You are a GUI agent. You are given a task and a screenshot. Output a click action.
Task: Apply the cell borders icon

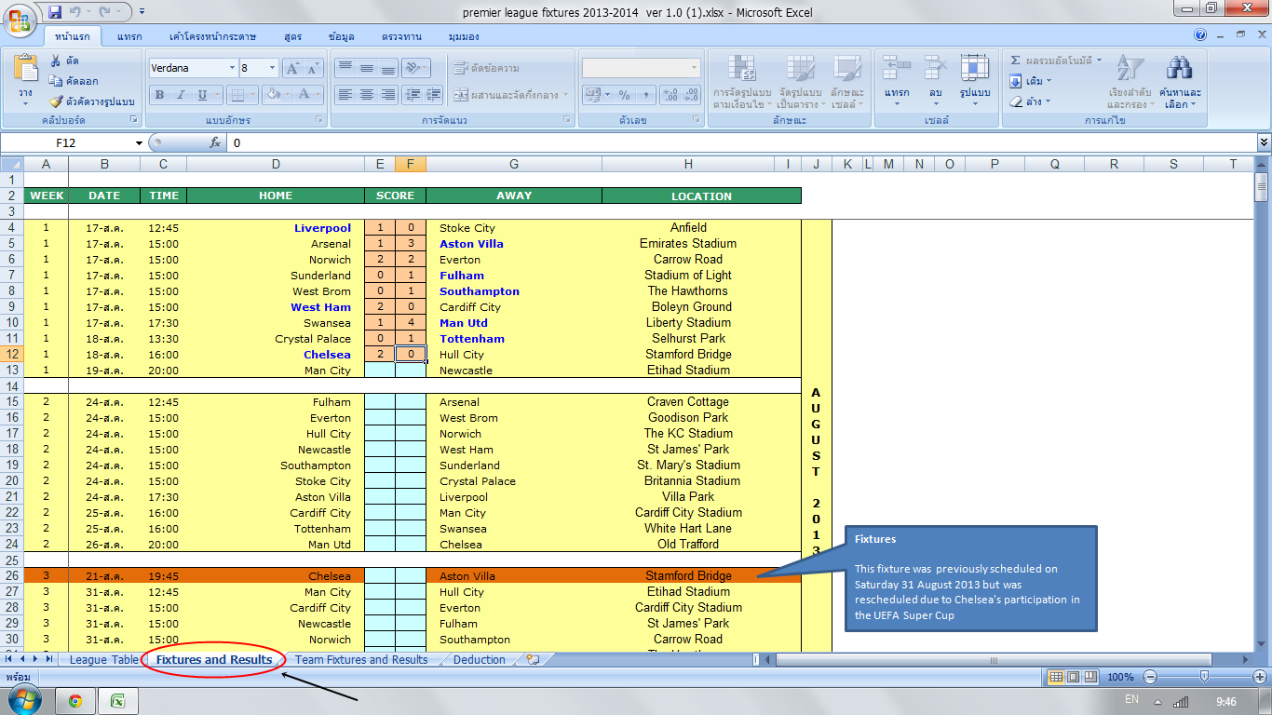[x=237, y=94]
